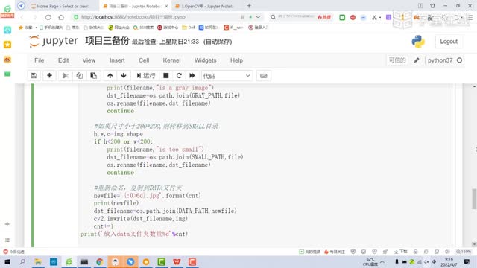The height and width of the screenshot is (268, 477).
Task: Move selected cell down arrow
Action: tap(124, 76)
